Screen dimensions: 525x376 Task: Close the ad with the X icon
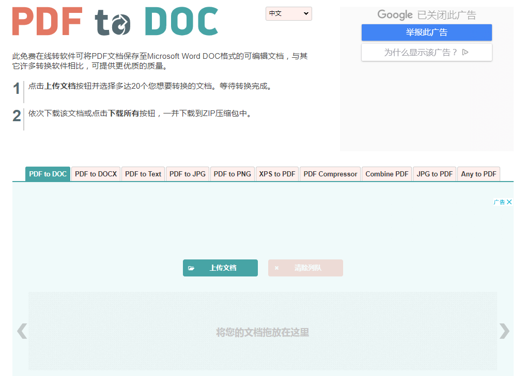tap(509, 202)
